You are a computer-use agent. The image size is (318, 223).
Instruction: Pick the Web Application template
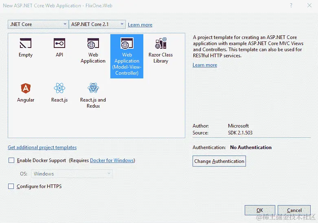[x=93, y=51]
